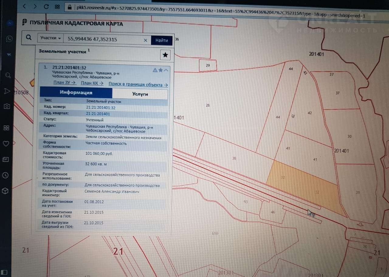This screenshot has height=277, width=389.
Task: Open Speed Dial grid icon in toolbar
Action: (x=57, y=6)
